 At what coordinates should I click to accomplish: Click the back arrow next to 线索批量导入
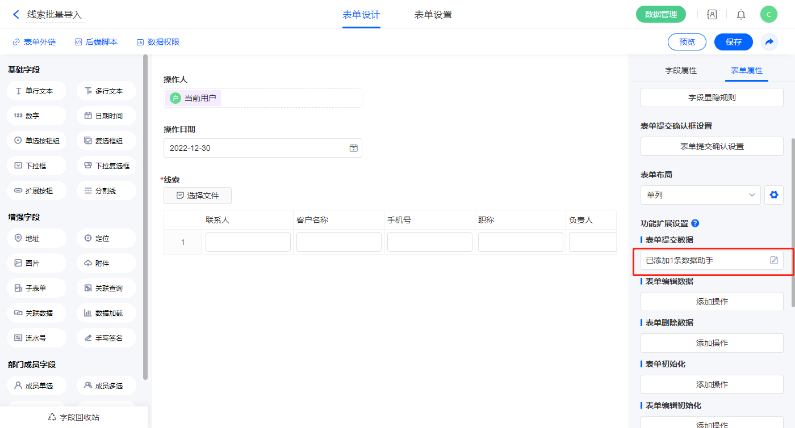pyautogui.click(x=16, y=15)
